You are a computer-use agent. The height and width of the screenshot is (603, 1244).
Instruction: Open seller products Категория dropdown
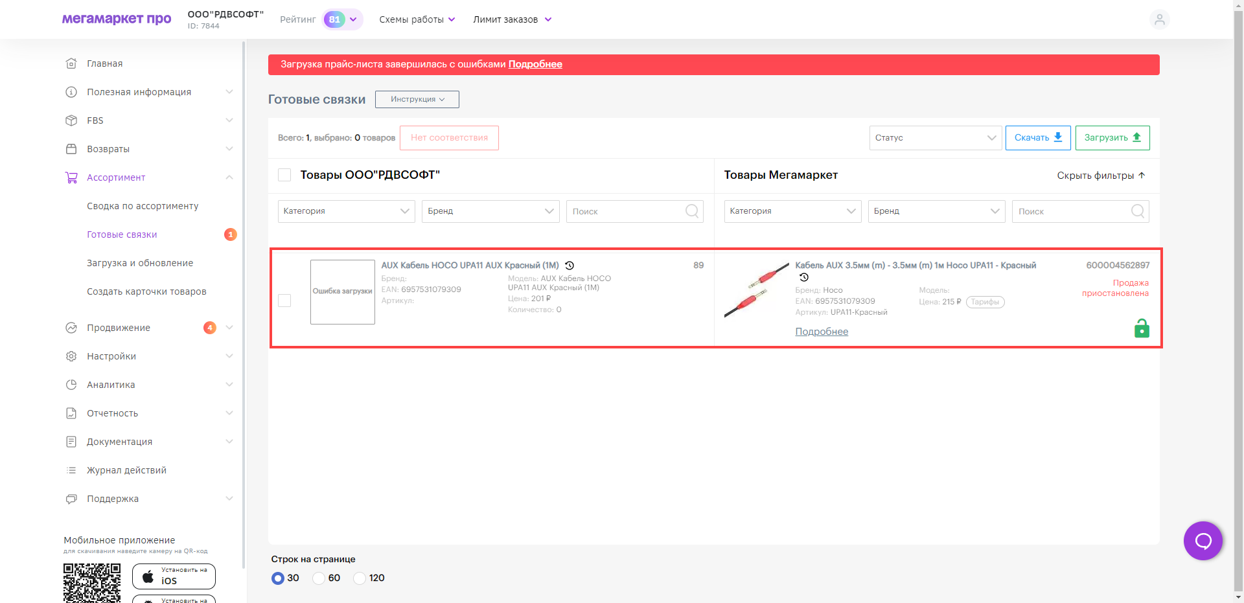pos(347,211)
